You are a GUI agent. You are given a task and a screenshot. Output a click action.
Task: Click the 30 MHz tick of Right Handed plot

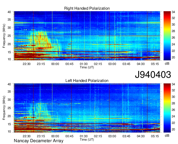pyautogui.click(x=9, y=28)
